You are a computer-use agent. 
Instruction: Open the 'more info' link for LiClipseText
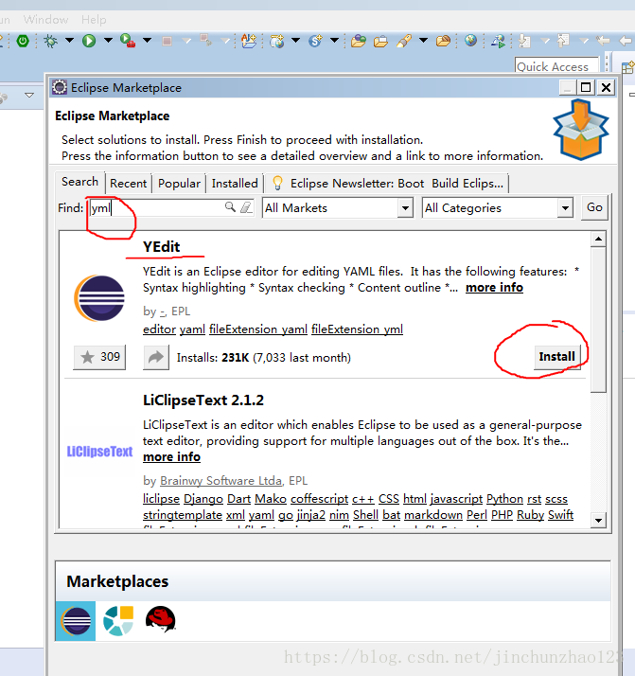[x=171, y=457]
